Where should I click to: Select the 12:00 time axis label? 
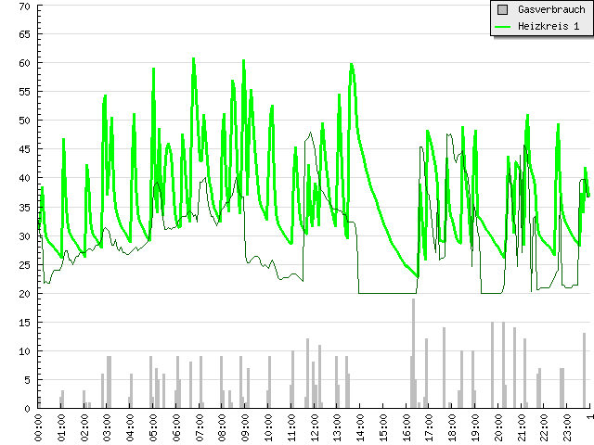(x=314, y=428)
